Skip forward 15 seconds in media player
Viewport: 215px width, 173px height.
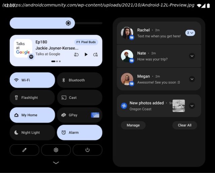[x=95, y=55]
